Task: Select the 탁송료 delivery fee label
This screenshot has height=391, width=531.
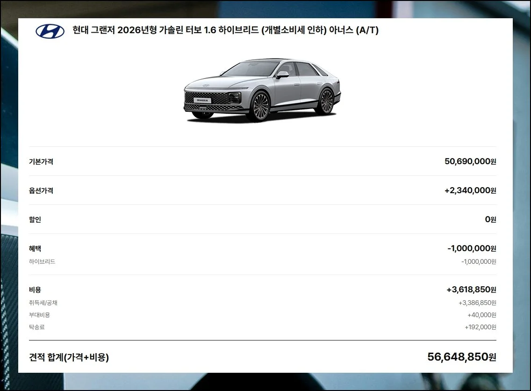Action: point(37,327)
